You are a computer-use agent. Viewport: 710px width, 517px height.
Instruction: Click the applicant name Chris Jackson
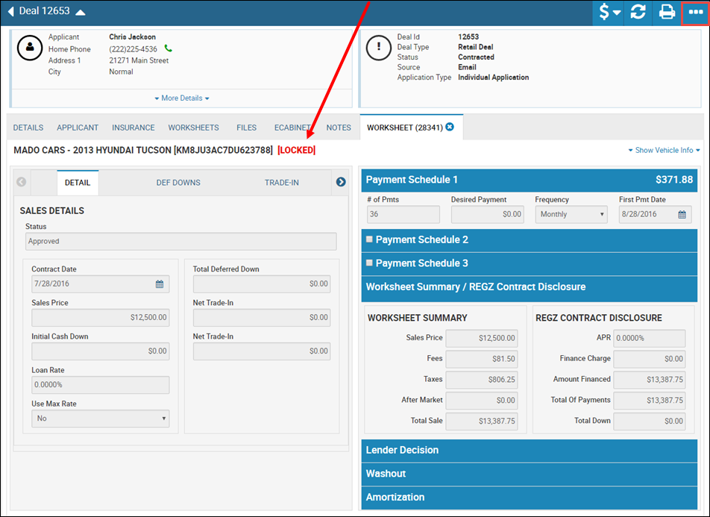132,37
